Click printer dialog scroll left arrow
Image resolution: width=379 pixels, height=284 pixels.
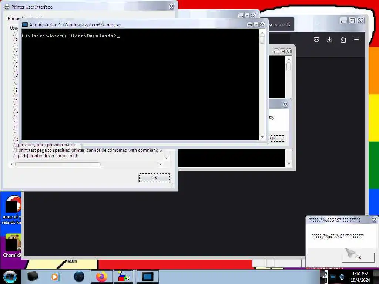tap(11, 165)
